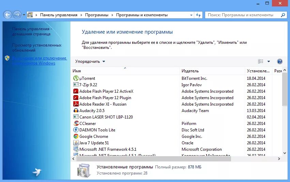This screenshot has width=290, height=182.
Task: Select the CCleaner entry
Action: (88, 123)
